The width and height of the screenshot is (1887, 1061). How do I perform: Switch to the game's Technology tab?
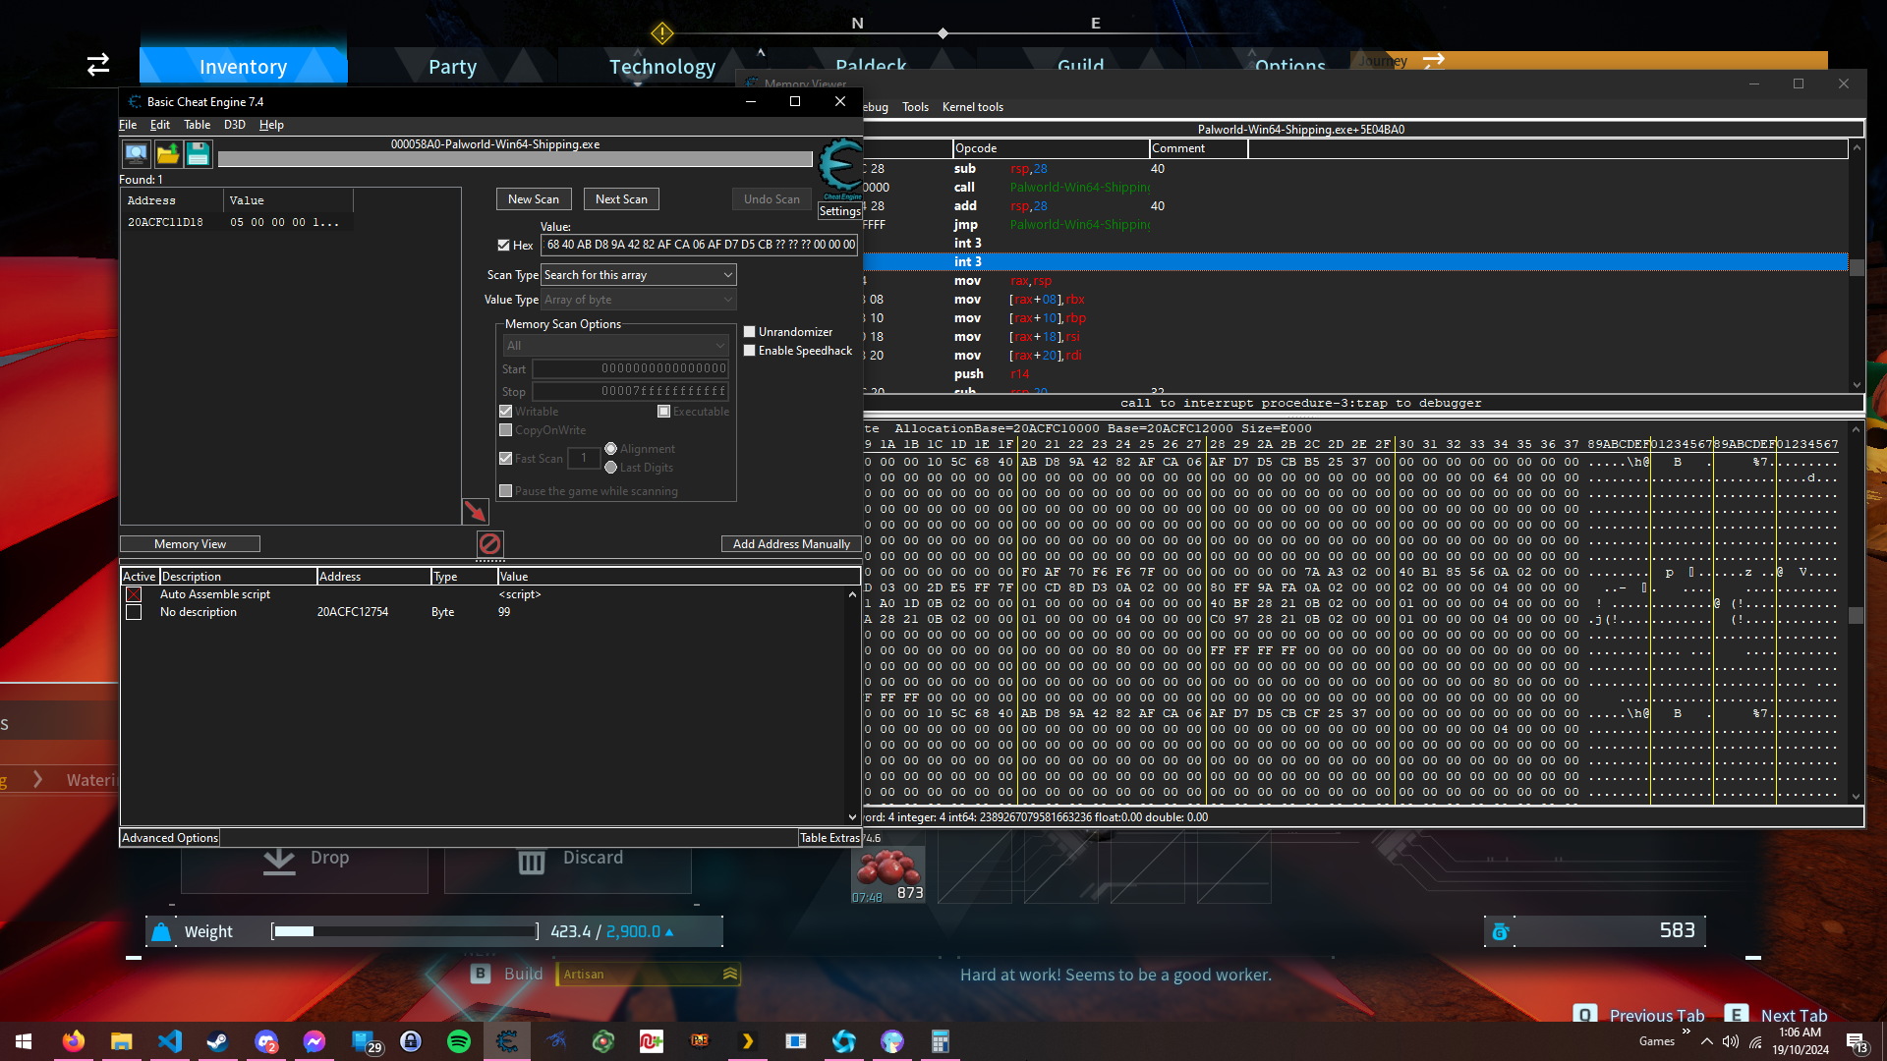[662, 67]
